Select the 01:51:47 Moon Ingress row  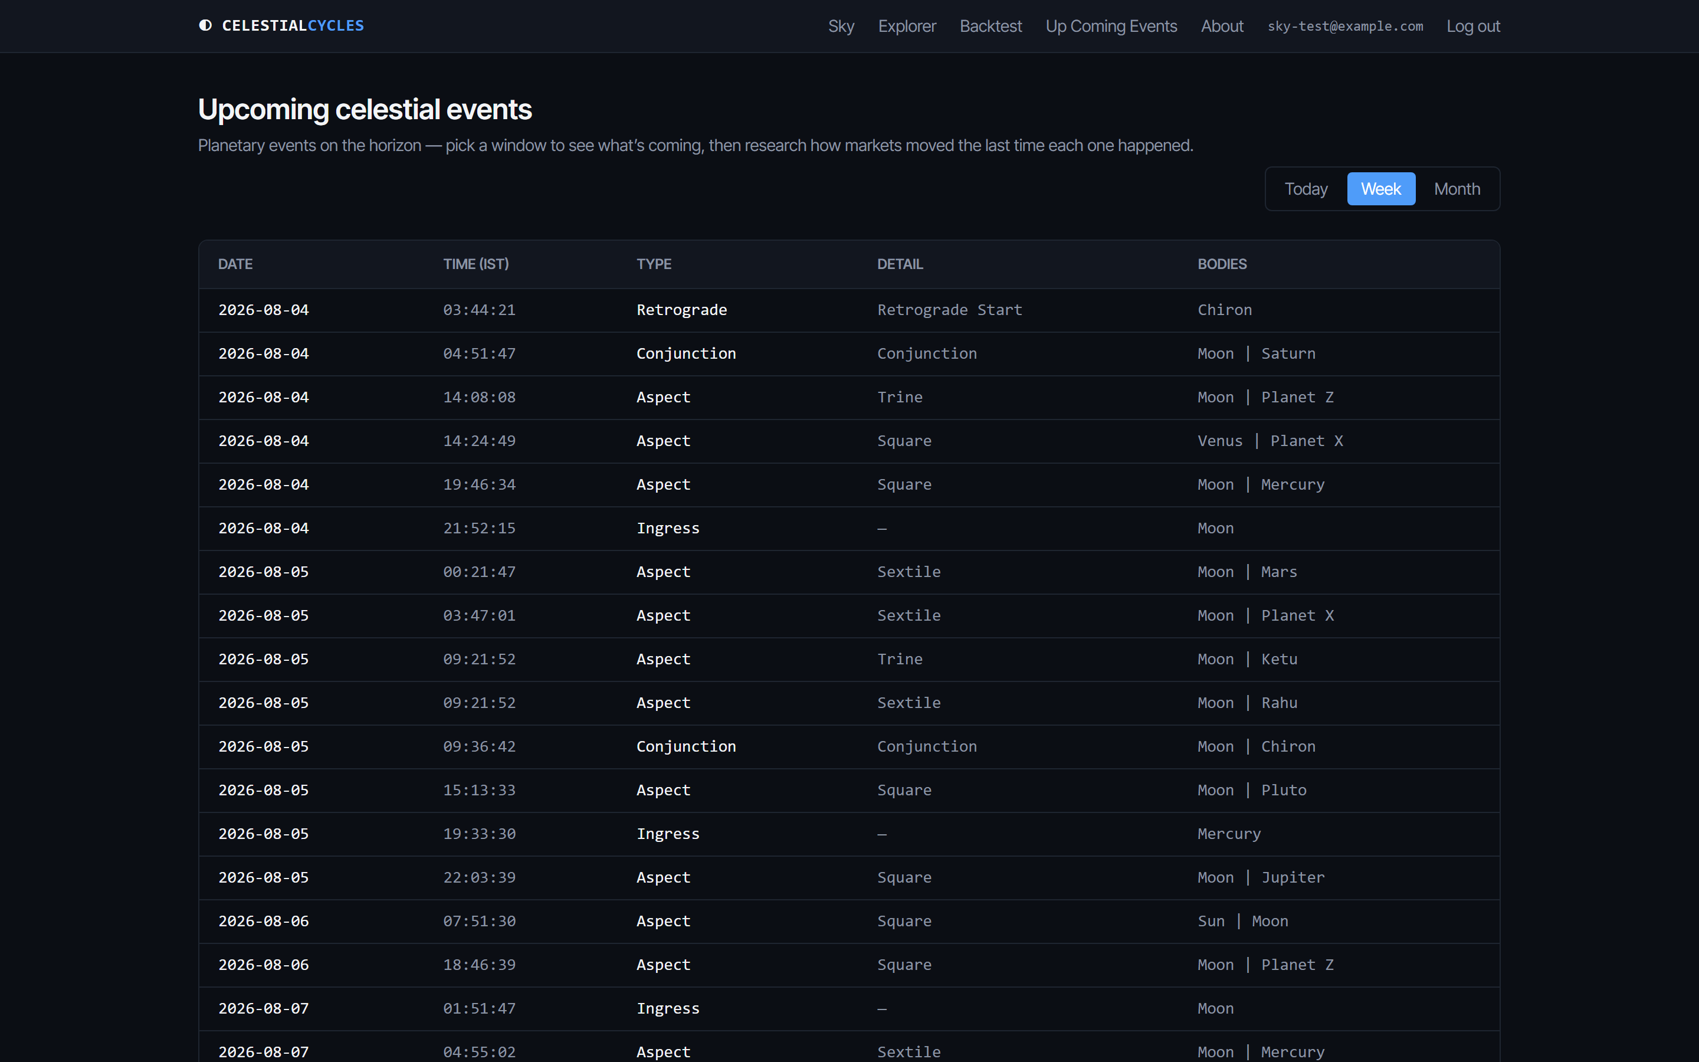(x=849, y=1009)
